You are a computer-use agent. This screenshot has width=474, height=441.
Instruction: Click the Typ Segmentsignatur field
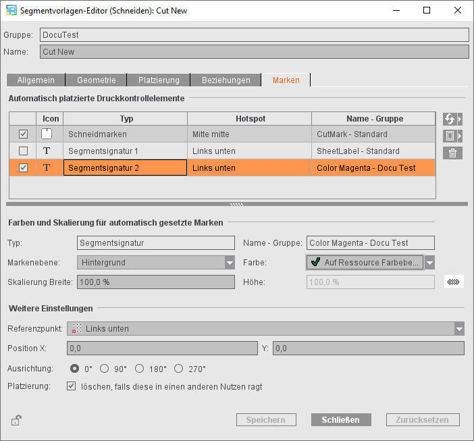click(156, 242)
